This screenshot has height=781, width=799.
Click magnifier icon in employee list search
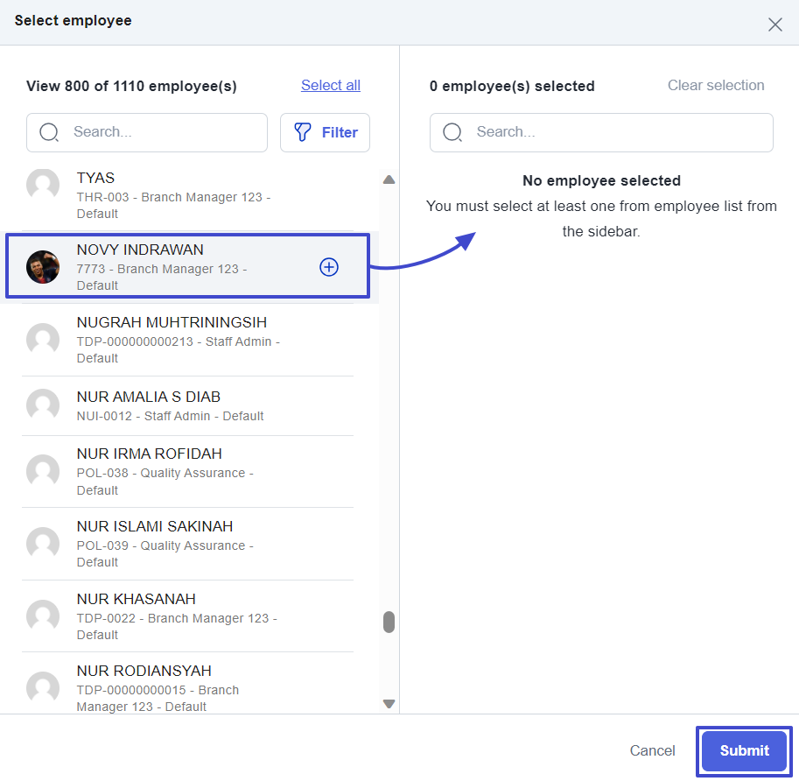click(50, 132)
